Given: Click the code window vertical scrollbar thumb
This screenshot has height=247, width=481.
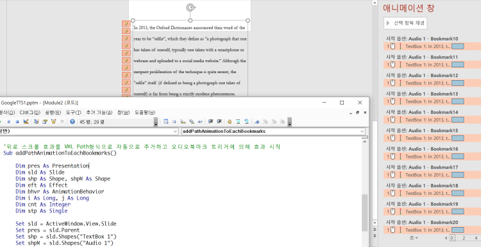Looking at the screenshot, I should pyautogui.click(x=365, y=212).
